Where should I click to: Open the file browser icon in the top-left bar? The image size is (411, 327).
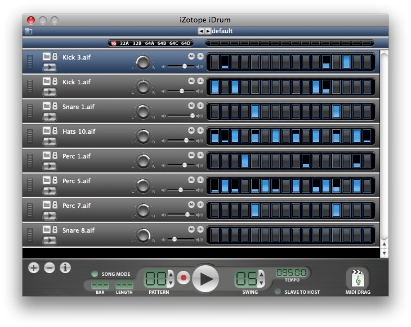(x=28, y=31)
